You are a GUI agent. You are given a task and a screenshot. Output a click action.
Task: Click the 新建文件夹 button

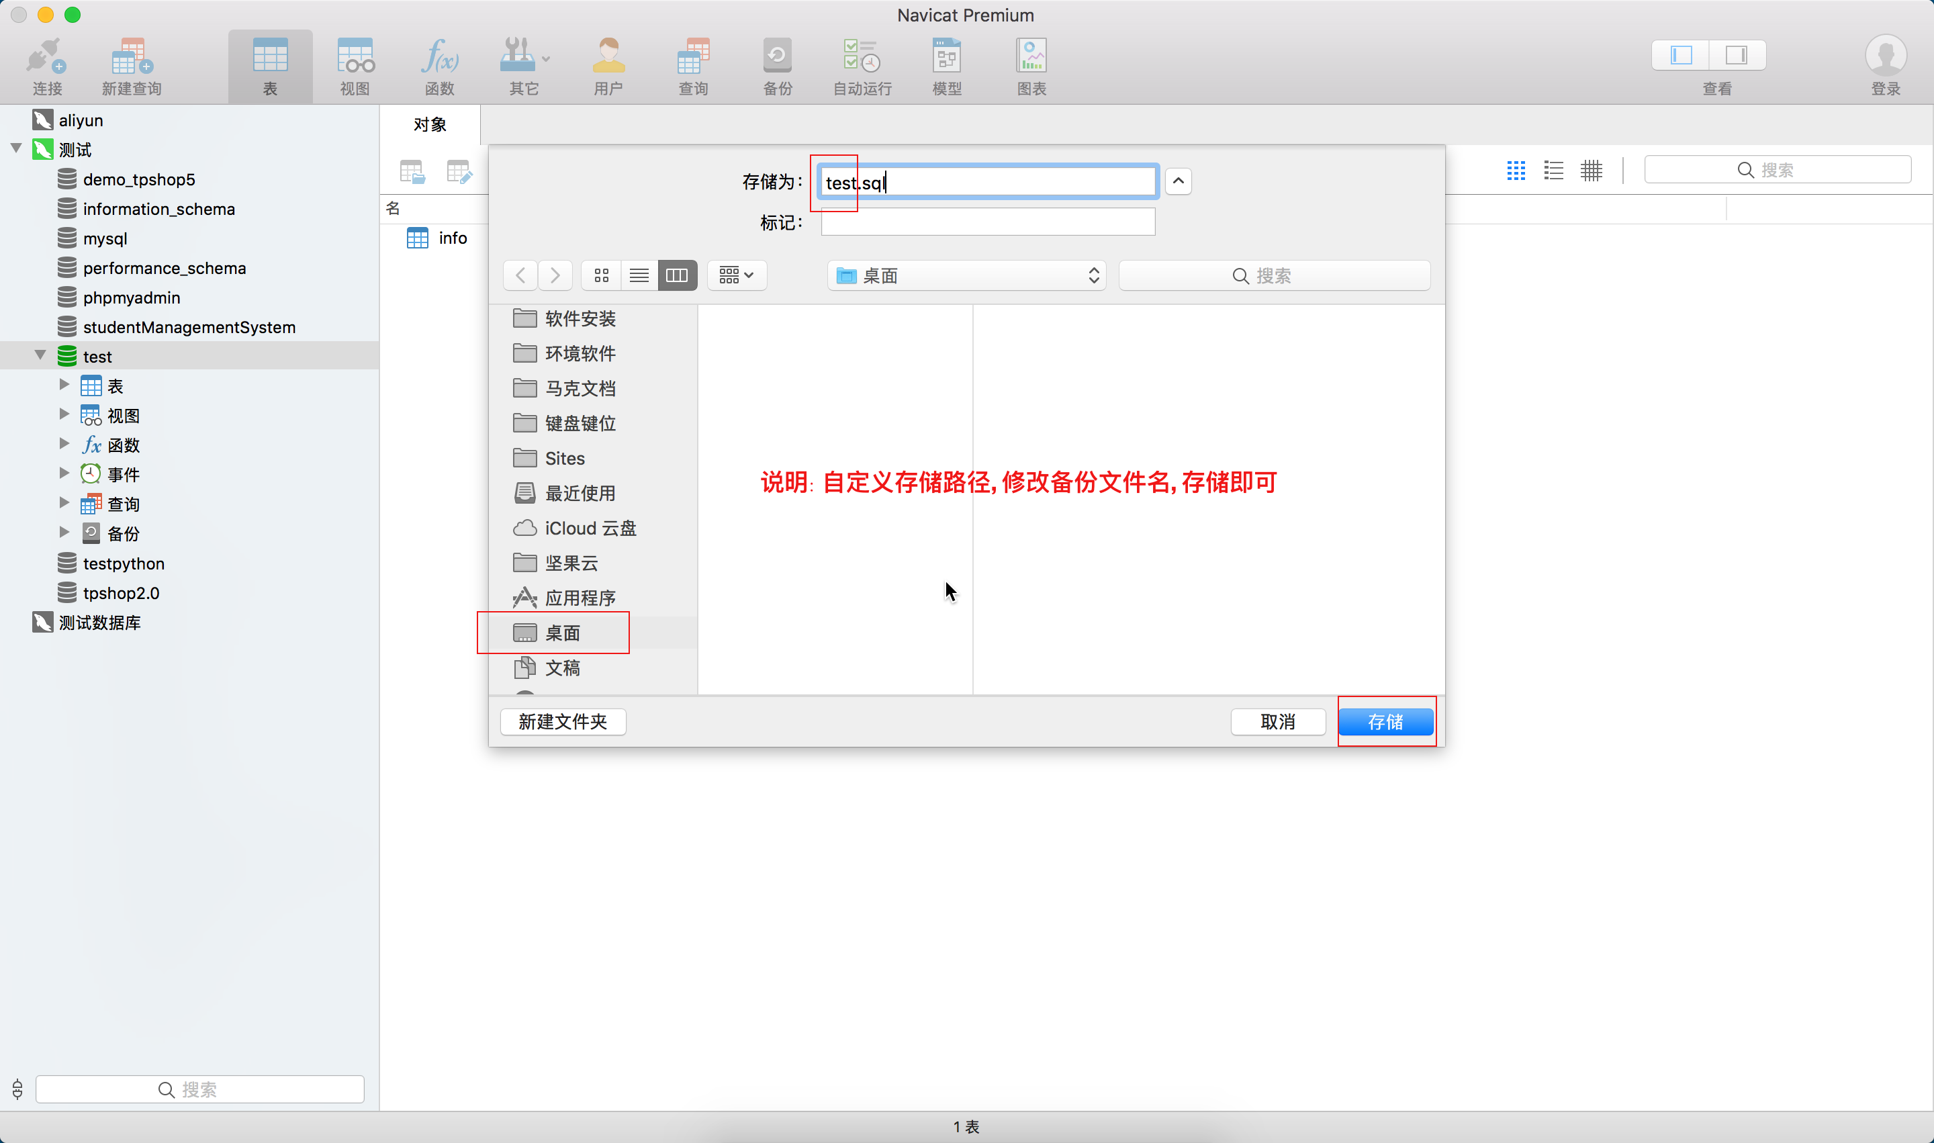pyautogui.click(x=562, y=722)
